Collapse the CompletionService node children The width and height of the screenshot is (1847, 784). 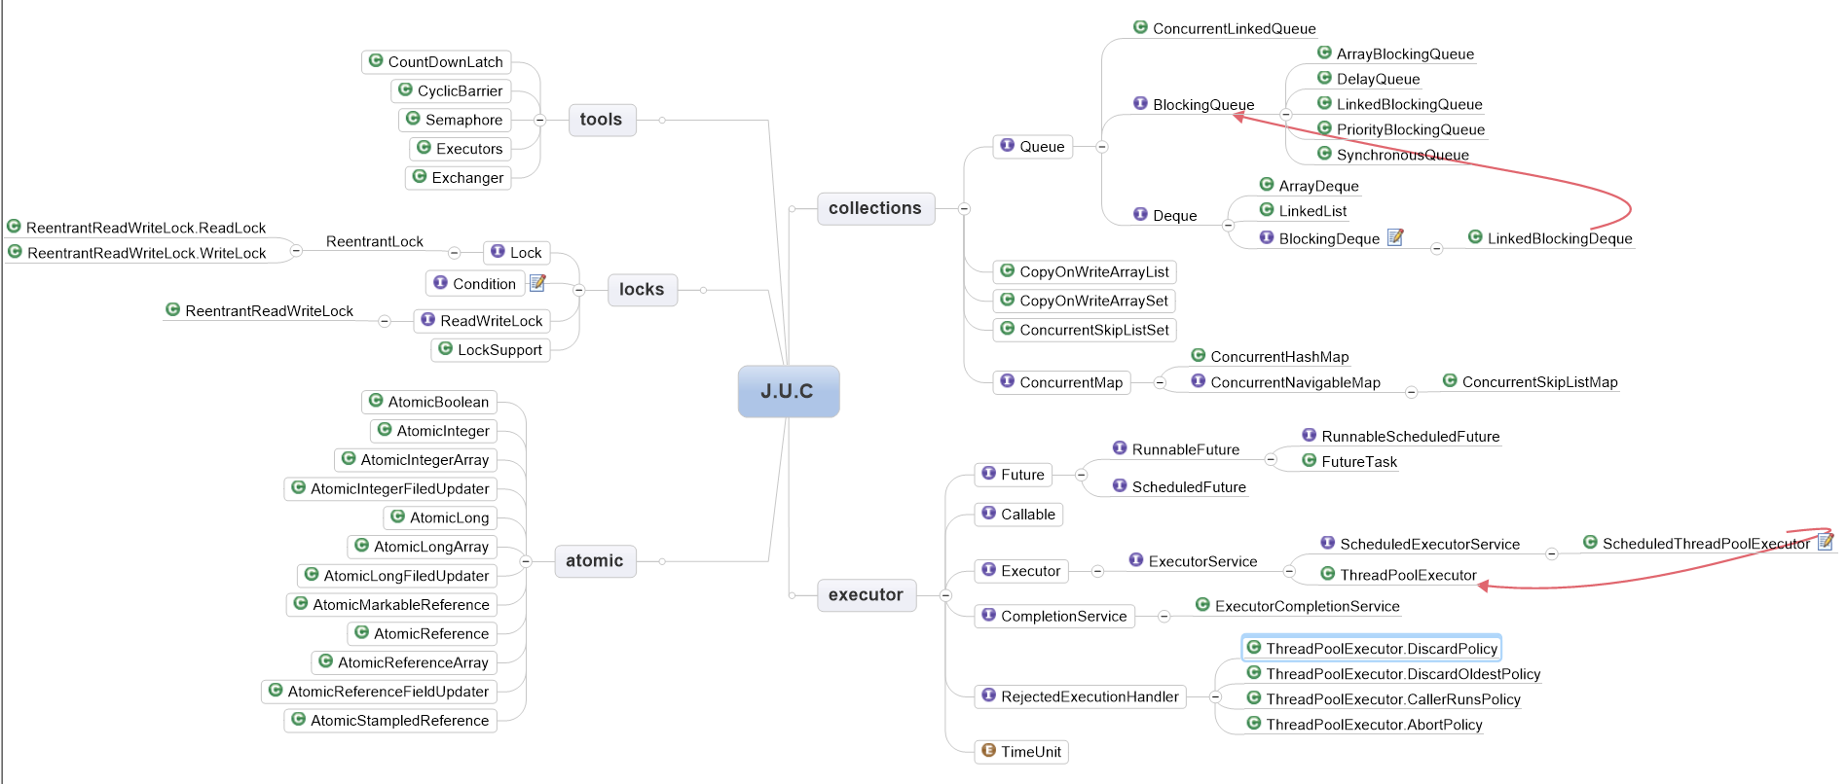1164,617
